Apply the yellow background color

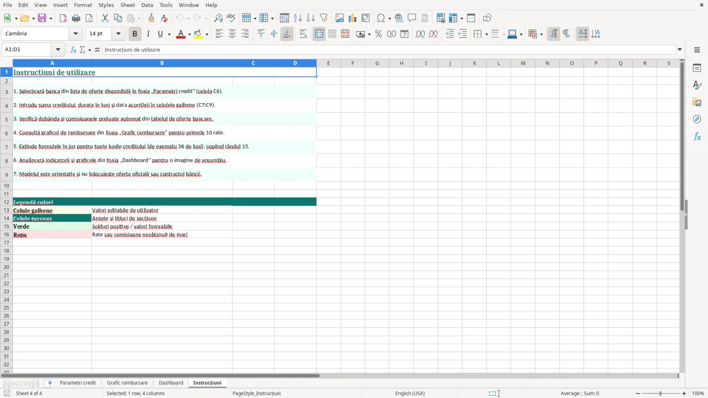pos(198,34)
